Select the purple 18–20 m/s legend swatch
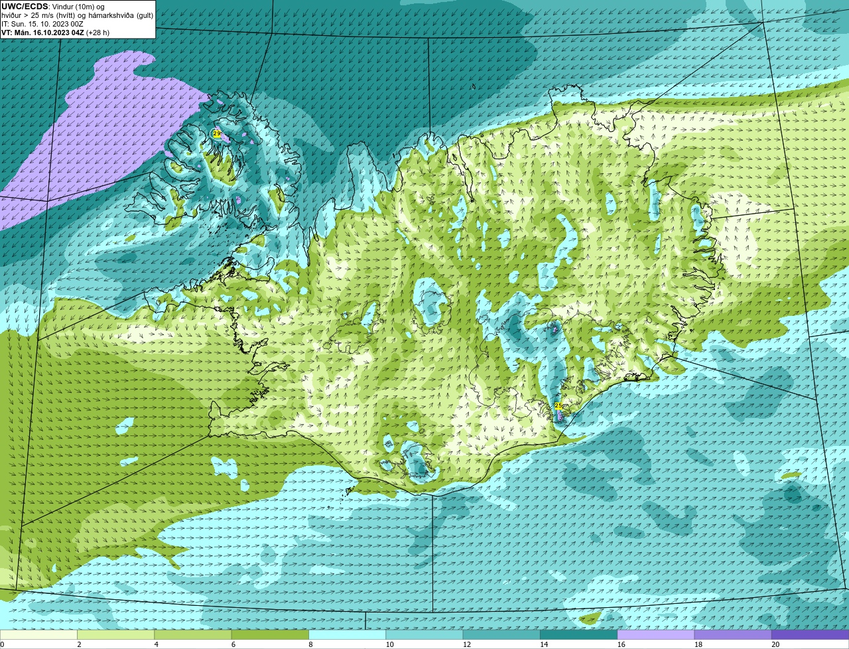This screenshot has height=649, width=849. (x=733, y=634)
